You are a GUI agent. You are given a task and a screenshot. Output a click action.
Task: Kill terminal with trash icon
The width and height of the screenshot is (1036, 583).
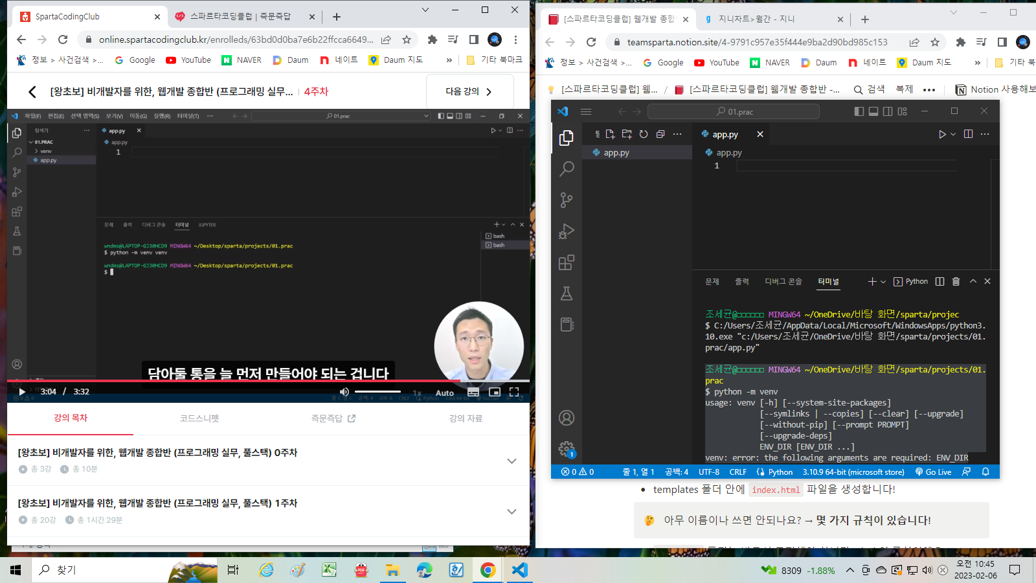click(x=956, y=281)
